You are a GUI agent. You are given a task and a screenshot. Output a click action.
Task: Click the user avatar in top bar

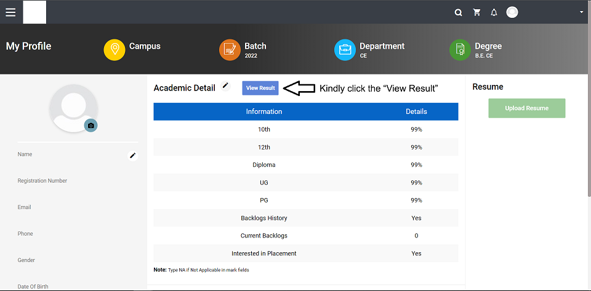click(512, 12)
